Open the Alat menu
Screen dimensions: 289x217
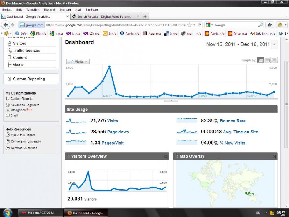(x=78, y=10)
